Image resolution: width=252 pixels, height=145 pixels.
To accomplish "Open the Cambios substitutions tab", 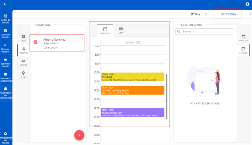I will tap(243, 50).
